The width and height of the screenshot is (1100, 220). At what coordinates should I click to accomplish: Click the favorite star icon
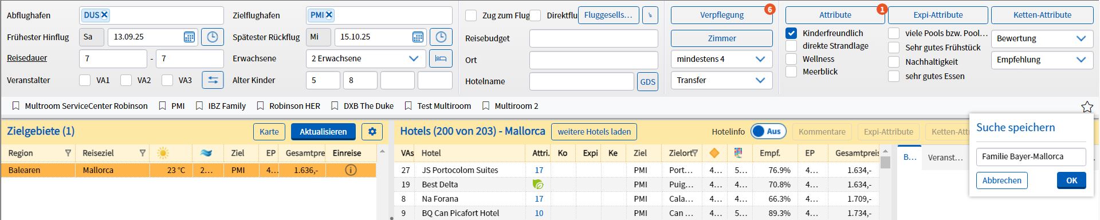click(1087, 107)
